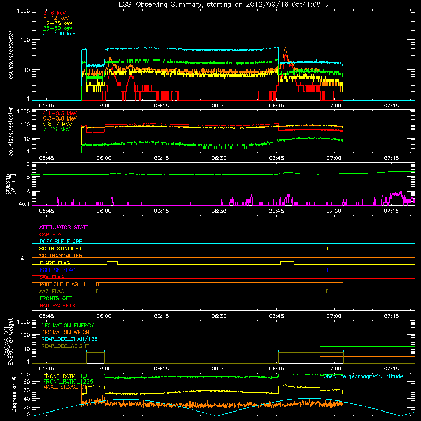Select the PARTICLE_FLAG label
The width and height of the screenshot is (421, 421).
click(x=59, y=284)
